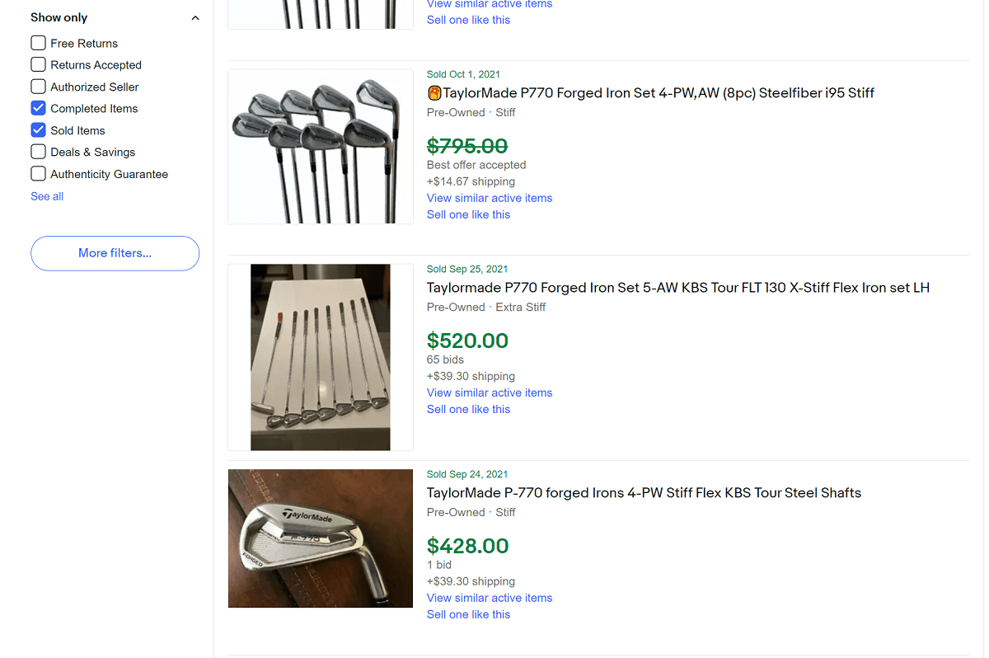This screenshot has width=989, height=658.
Task: Check the Returns Accepted filter
Action: coord(37,64)
